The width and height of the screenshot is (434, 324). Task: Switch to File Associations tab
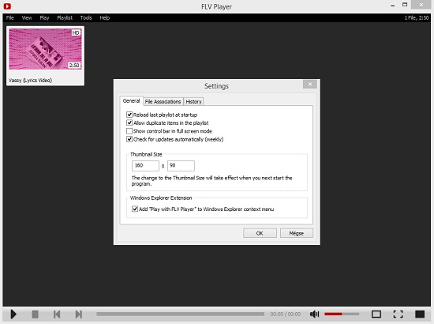[x=163, y=102]
